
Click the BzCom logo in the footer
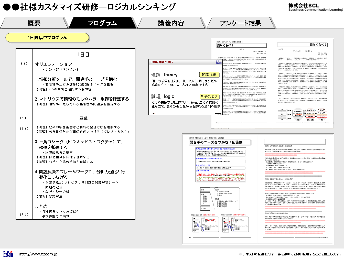tap(8, 254)
